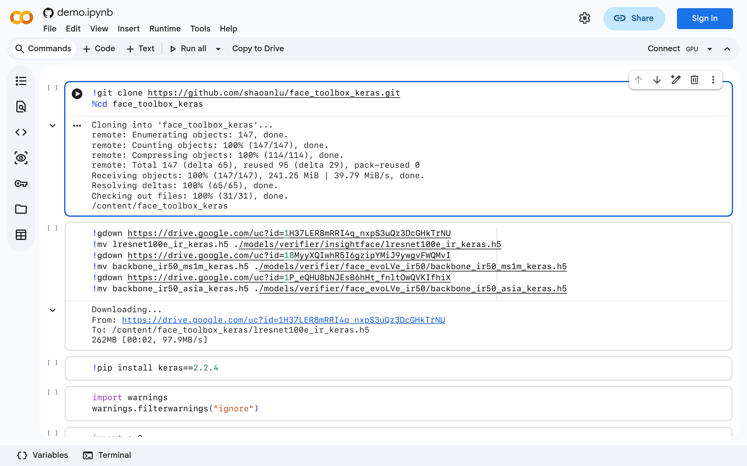Open the Secrets key icon in sidebar

(21, 184)
